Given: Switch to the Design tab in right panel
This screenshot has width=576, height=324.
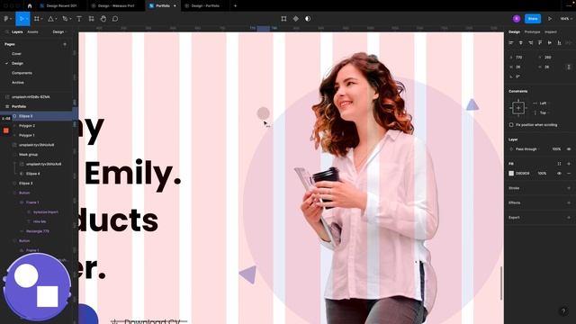Looking at the screenshot, I should click(514, 32).
